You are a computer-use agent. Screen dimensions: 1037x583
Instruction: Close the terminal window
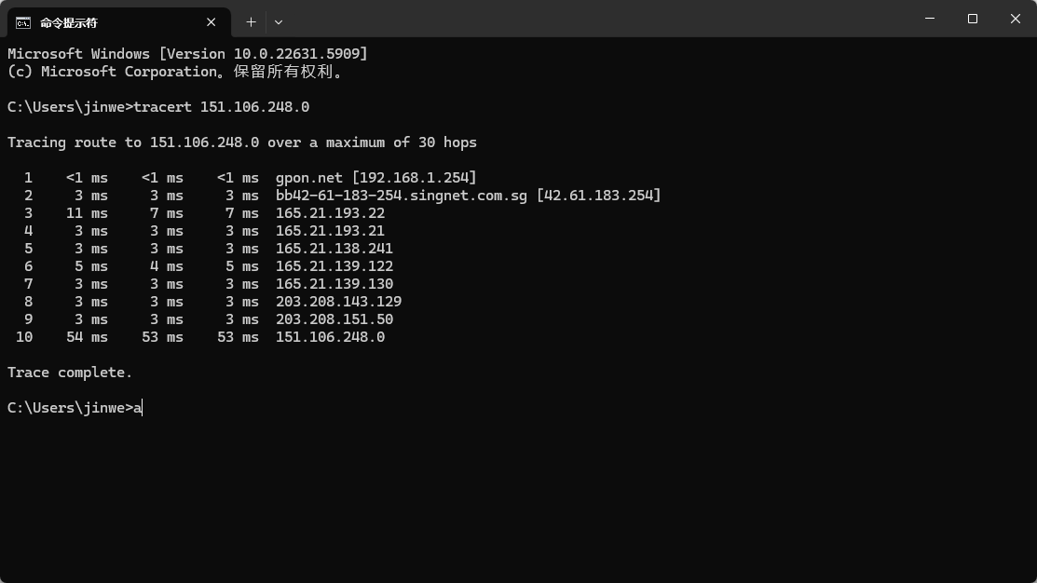coord(1016,19)
